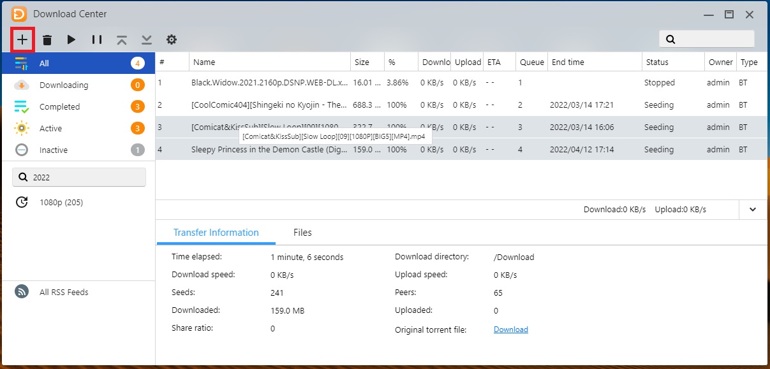Screen dimensions: 770x369
Task: Click the Peers value 65
Action: [498, 293]
